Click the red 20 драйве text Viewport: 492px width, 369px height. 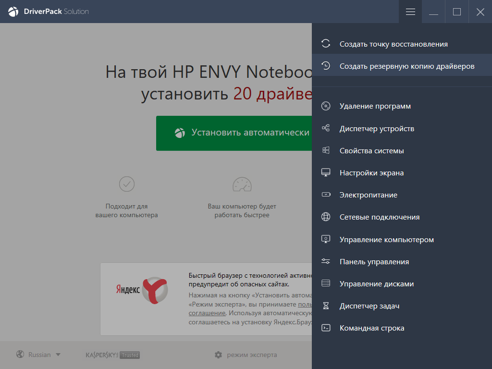click(x=273, y=94)
